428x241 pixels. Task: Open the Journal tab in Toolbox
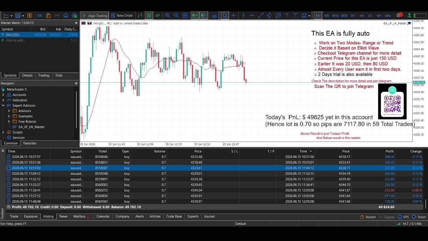click(209, 217)
